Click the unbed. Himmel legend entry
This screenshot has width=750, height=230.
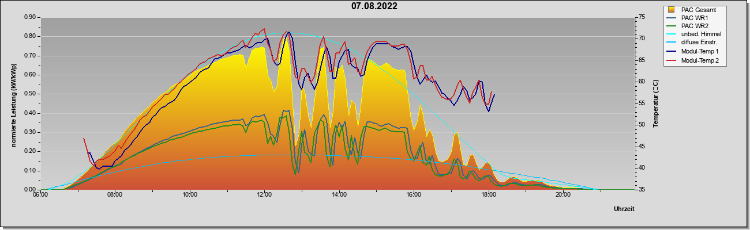point(695,34)
